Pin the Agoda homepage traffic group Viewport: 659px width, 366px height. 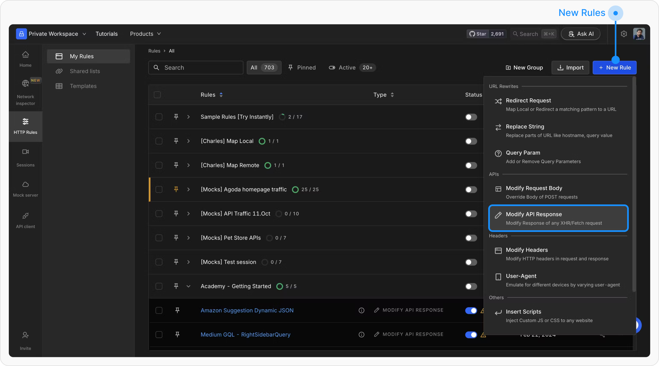click(x=176, y=189)
